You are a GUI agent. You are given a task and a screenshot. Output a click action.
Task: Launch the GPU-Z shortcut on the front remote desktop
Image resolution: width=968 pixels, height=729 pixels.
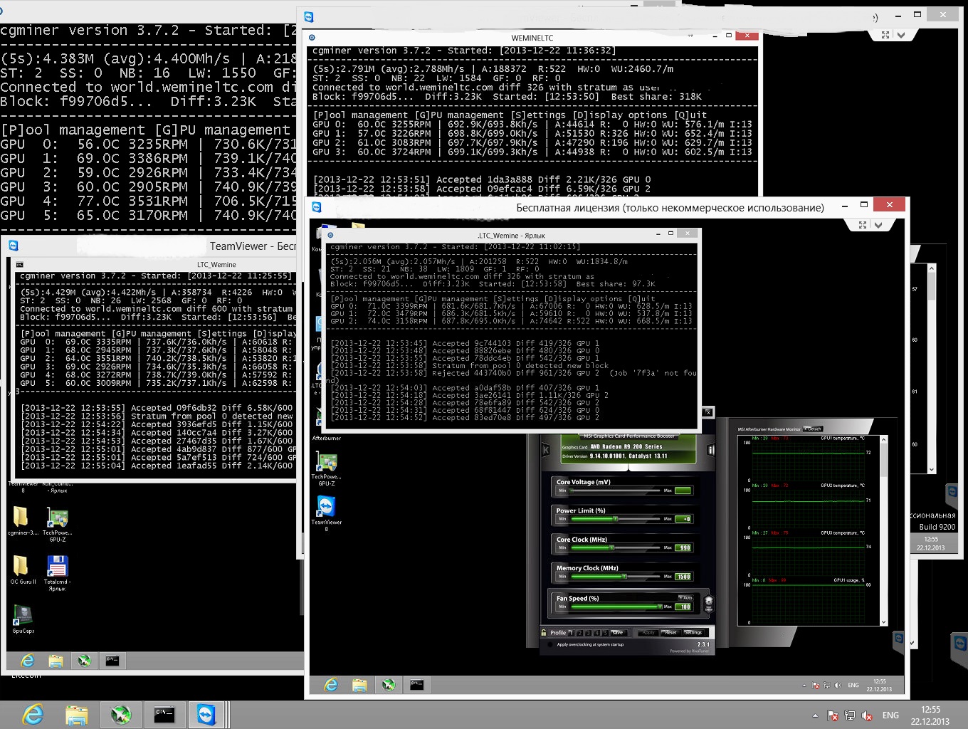pos(326,468)
